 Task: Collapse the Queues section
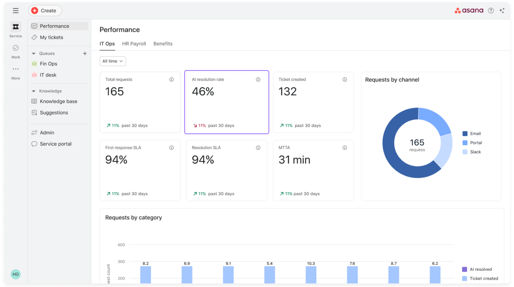[x=34, y=53]
